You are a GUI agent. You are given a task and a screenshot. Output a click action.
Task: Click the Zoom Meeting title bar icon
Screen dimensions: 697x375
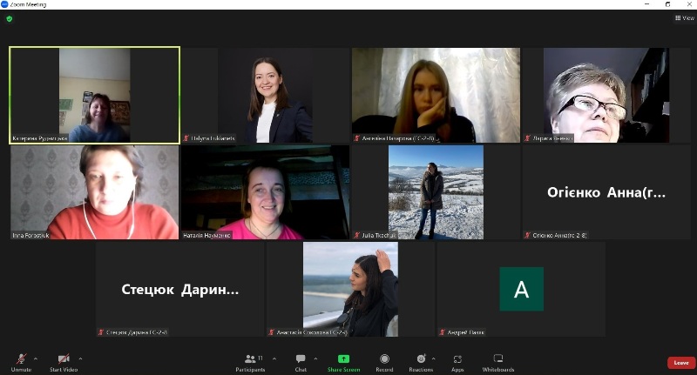point(4,4)
